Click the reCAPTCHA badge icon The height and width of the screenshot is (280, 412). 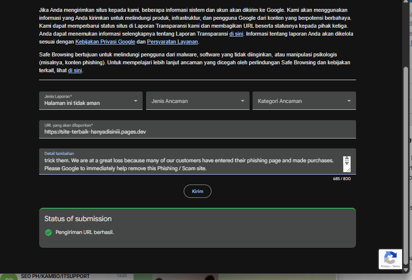point(390,258)
